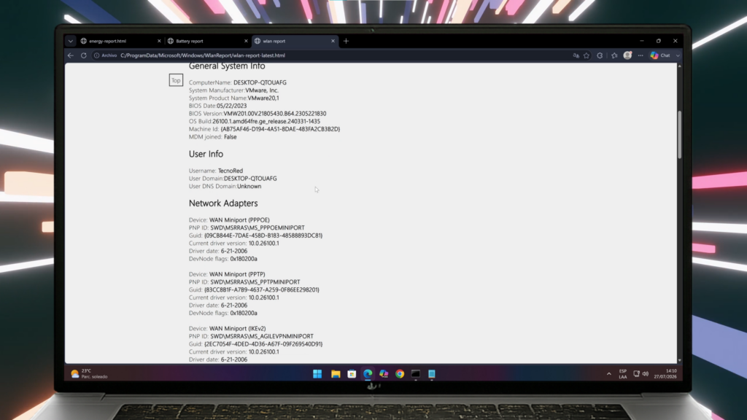Image resolution: width=747 pixels, height=420 pixels.
Task: Open Google Chrome from the taskbar
Action: pyautogui.click(x=400, y=374)
